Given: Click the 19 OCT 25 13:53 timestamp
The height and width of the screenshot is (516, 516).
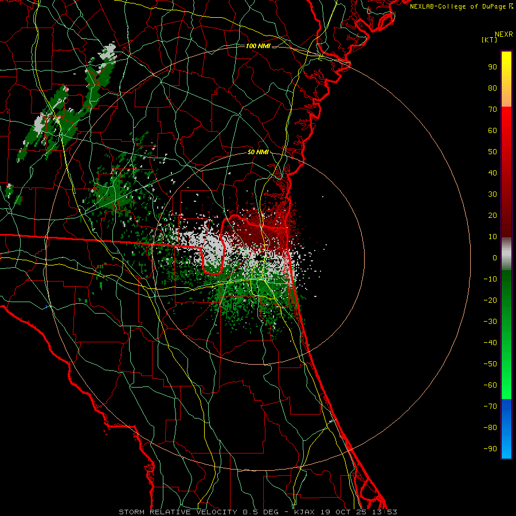Looking at the screenshot, I should click(x=358, y=512).
